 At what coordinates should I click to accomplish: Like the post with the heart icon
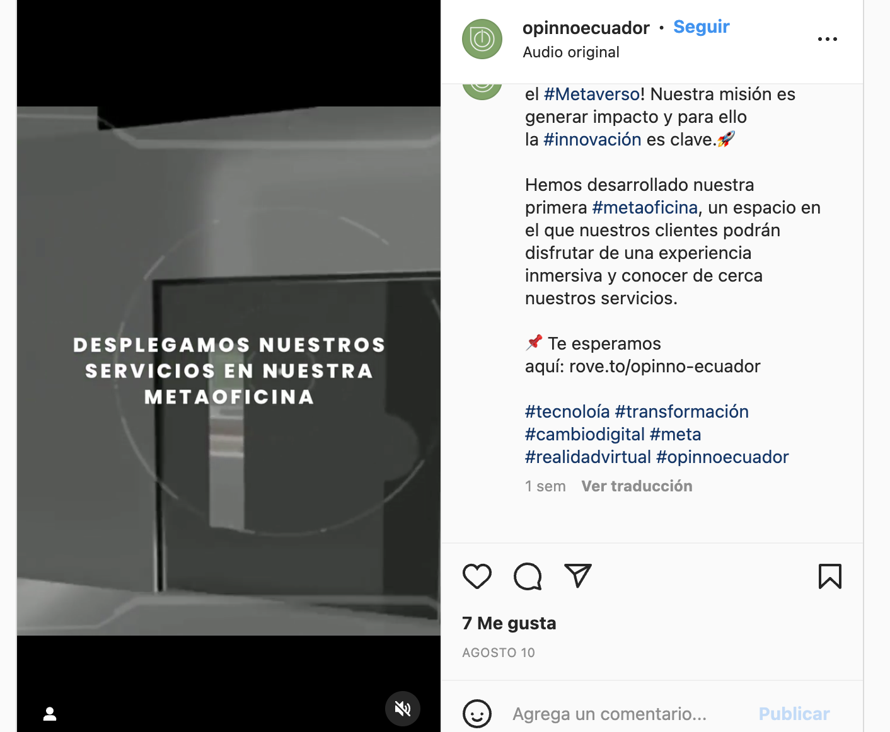click(x=477, y=576)
